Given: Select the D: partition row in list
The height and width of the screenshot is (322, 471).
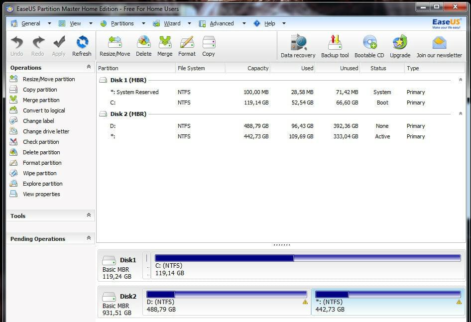Looking at the screenshot, I should pyautogui.click(x=280, y=126).
